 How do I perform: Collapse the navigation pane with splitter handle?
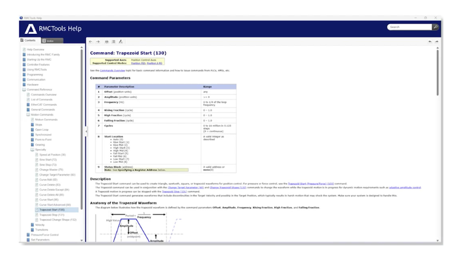(x=86, y=131)
